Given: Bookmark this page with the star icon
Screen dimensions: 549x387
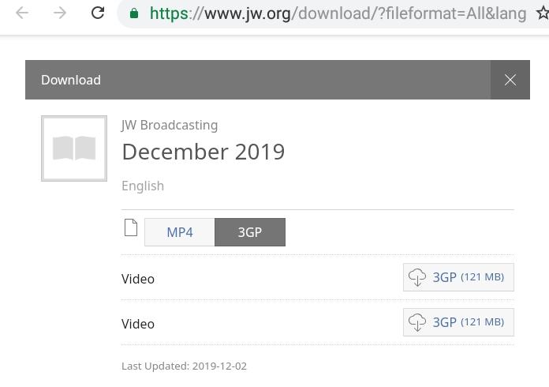Looking at the screenshot, I should click(542, 13).
